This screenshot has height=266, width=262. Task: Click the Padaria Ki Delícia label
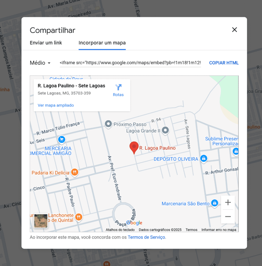[x=50, y=173]
